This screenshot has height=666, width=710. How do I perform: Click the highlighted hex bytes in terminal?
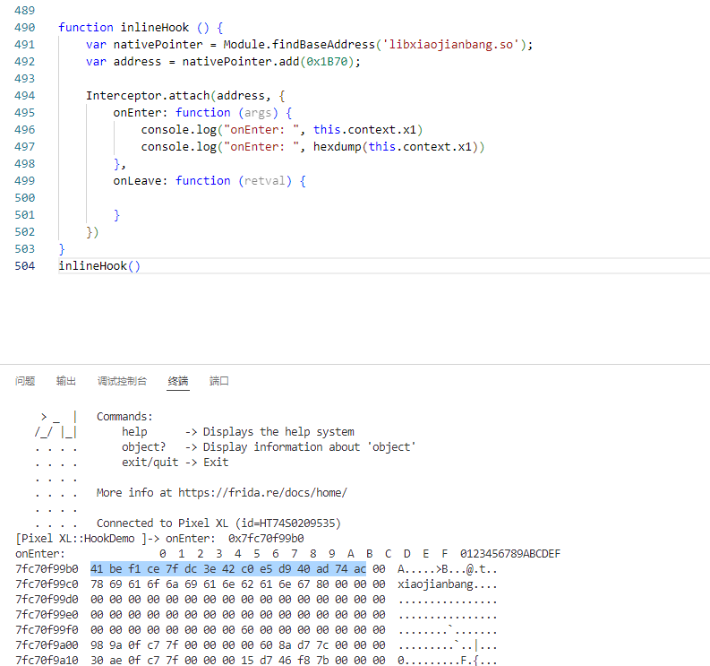coord(228,569)
